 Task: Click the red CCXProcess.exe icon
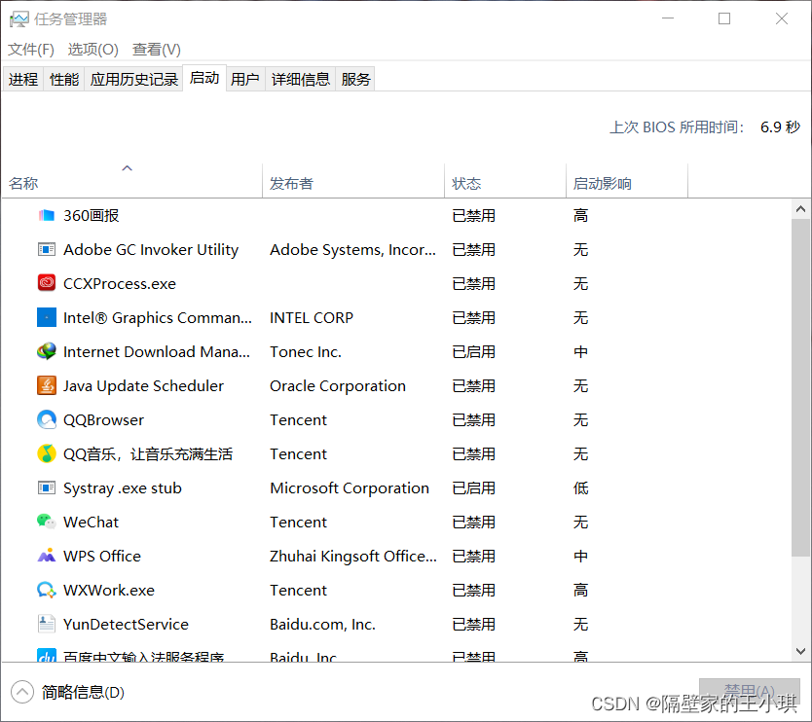tap(47, 283)
